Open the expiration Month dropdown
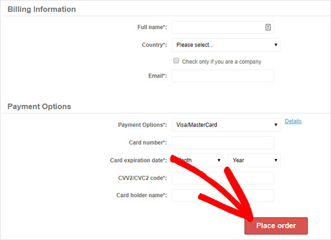Image resolution: width=331 pixels, height=240 pixels. coord(197,160)
